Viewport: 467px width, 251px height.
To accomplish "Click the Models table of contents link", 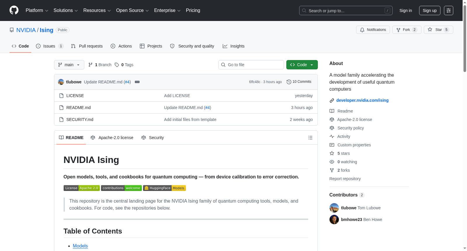I will coord(80,246).
